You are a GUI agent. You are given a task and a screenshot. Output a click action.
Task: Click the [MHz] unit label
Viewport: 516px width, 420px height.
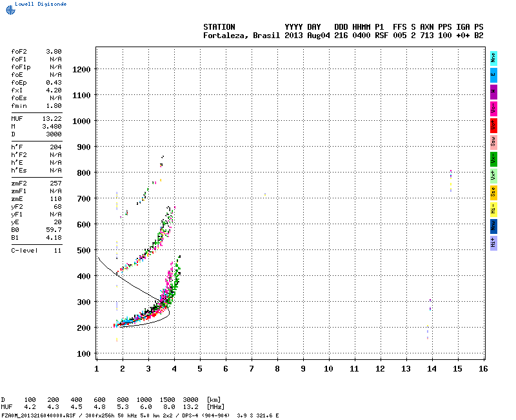pyautogui.click(x=215, y=407)
